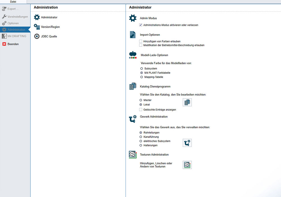Select M4 PLANT Farbtabelle radio button

142,73
